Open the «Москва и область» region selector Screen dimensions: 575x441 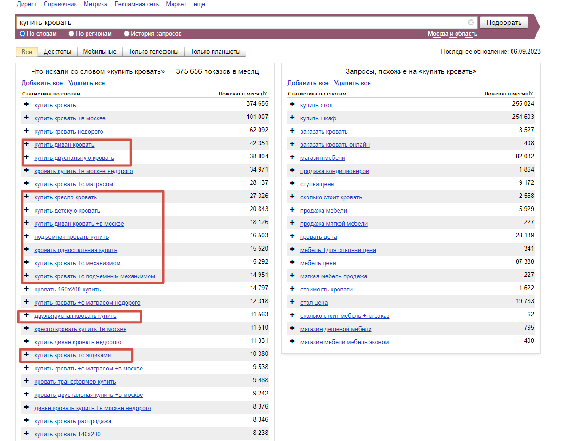click(x=452, y=34)
